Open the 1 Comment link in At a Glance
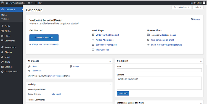Viewport: 207px width, 104px height. point(36,71)
